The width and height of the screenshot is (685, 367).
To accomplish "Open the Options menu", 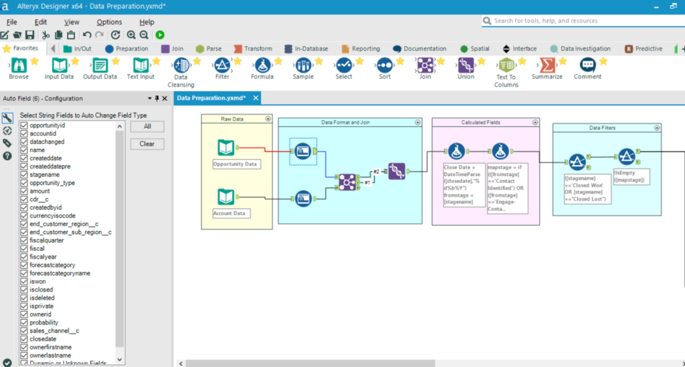I will [109, 22].
